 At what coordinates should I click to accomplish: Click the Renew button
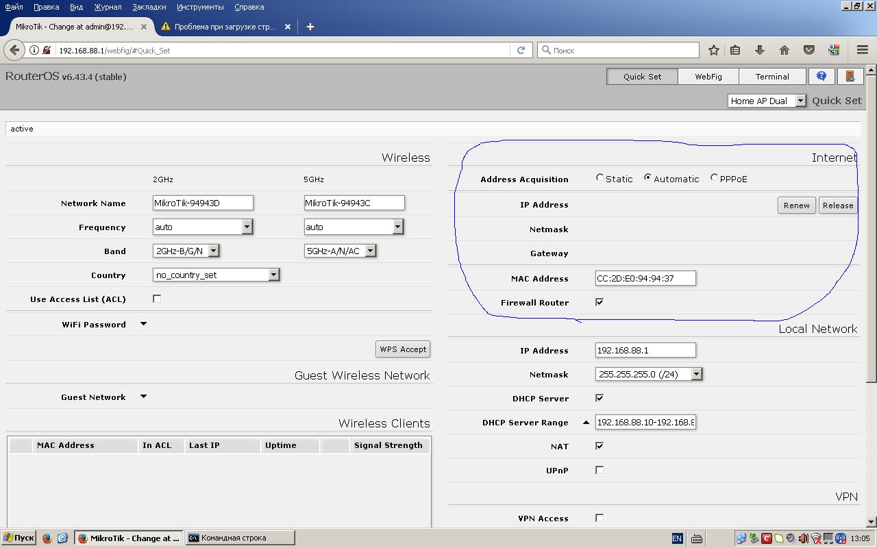pyautogui.click(x=797, y=205)
